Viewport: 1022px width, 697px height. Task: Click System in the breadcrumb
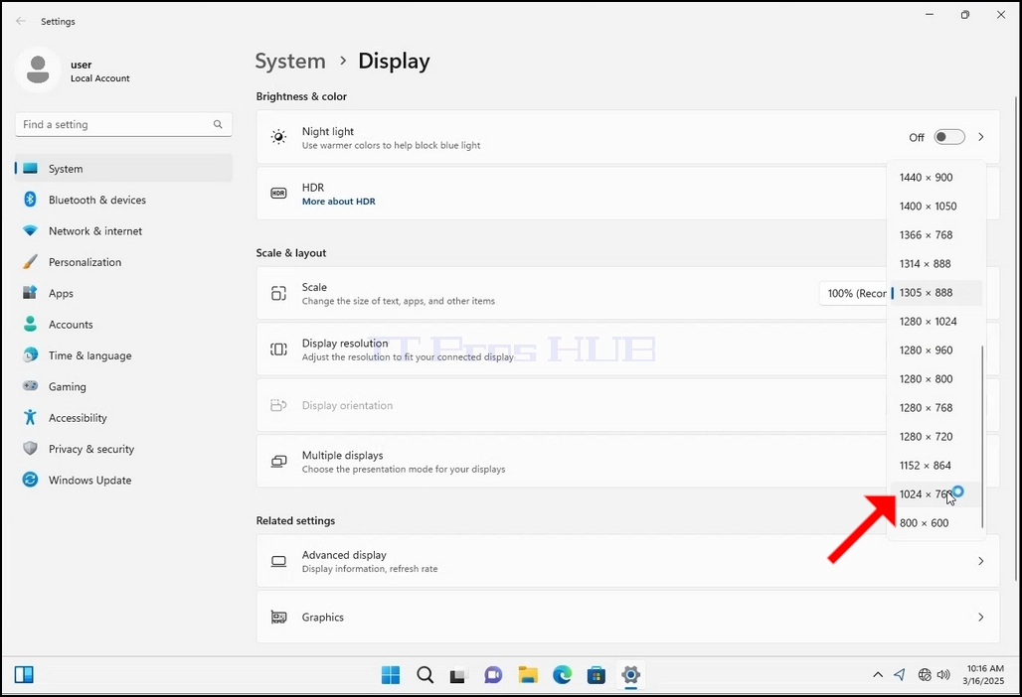tap(290, 62)
